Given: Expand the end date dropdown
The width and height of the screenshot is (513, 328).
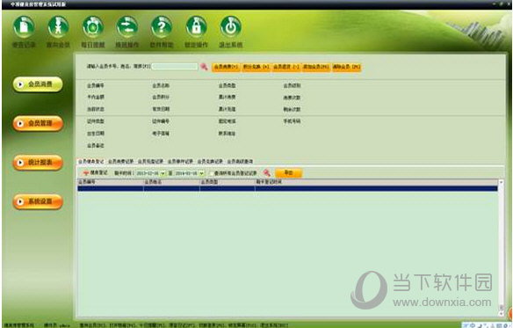Looking at the screenshot, I should click(x=201, y=173).
